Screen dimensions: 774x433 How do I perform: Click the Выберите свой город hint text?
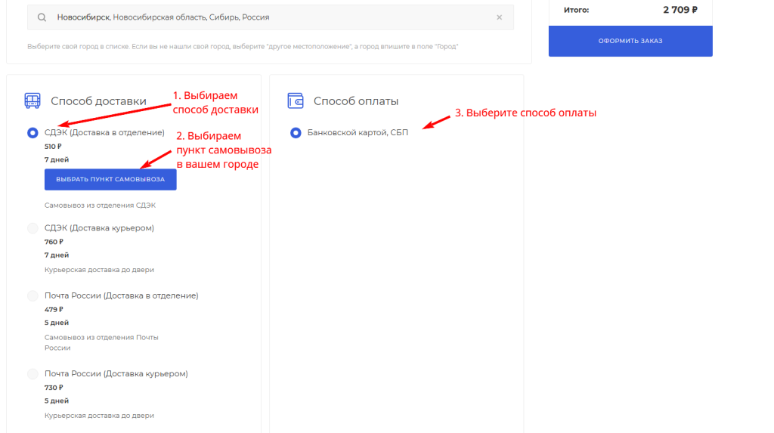tap(243, 47)
